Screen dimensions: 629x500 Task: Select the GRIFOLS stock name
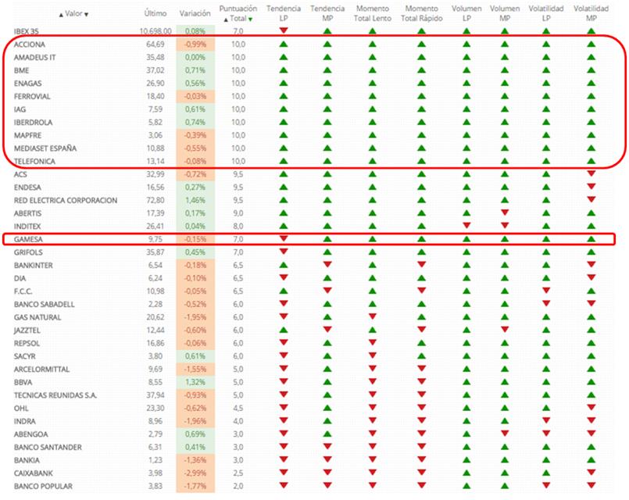[28, 252]
